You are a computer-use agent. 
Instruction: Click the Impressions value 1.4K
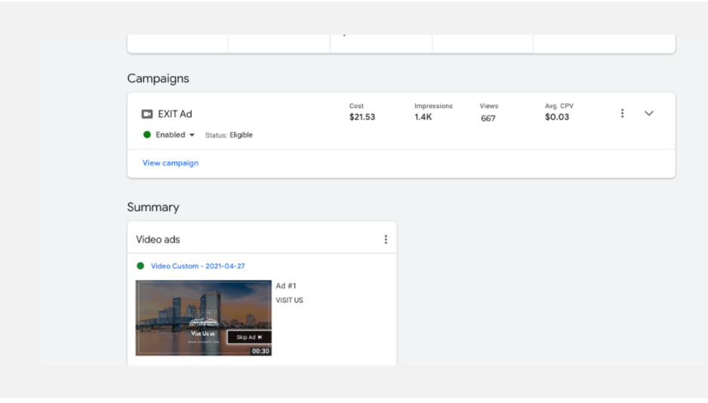[x=423, y=117]
